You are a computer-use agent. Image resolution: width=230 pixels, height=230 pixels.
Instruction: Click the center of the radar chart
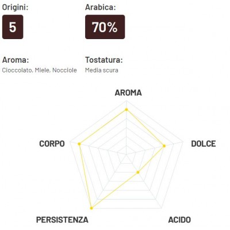(126, 154)
